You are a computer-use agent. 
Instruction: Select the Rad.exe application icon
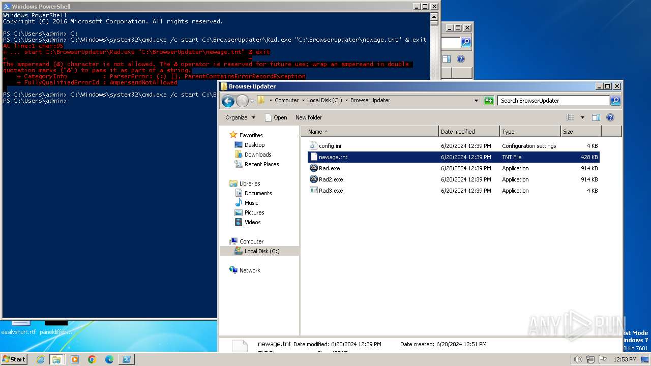(x=314, y=168)
